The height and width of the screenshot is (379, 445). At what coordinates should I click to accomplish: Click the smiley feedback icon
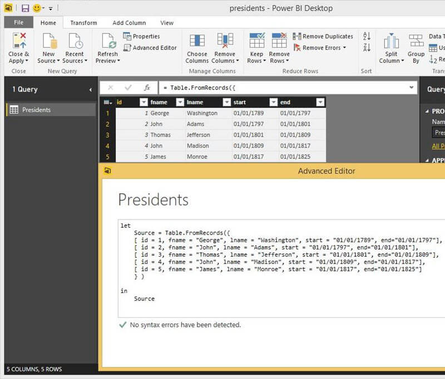(37, 8)
